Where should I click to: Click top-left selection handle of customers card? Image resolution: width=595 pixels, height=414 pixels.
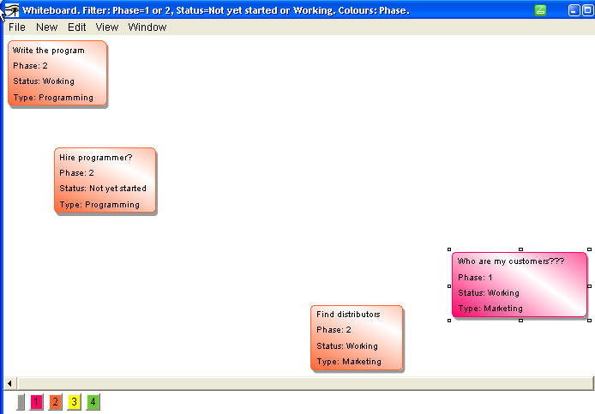449,249
